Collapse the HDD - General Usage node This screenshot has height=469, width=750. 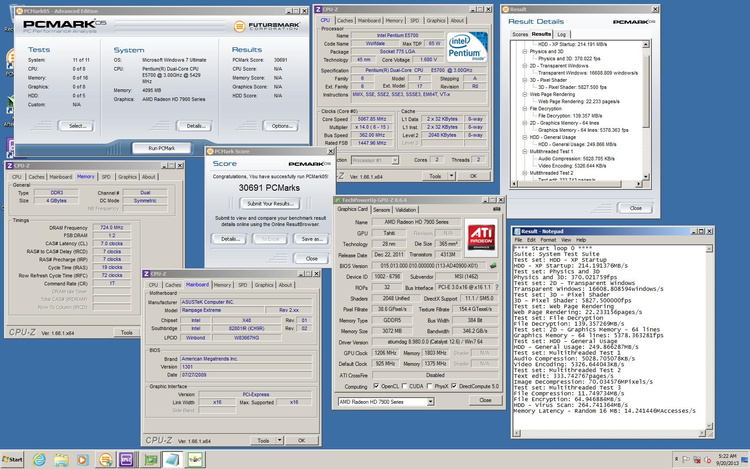point(525,137)
